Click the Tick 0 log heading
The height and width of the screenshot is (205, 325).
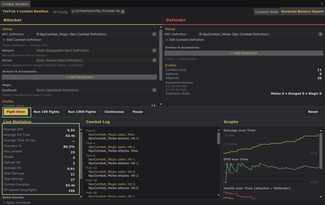(90, 131)
